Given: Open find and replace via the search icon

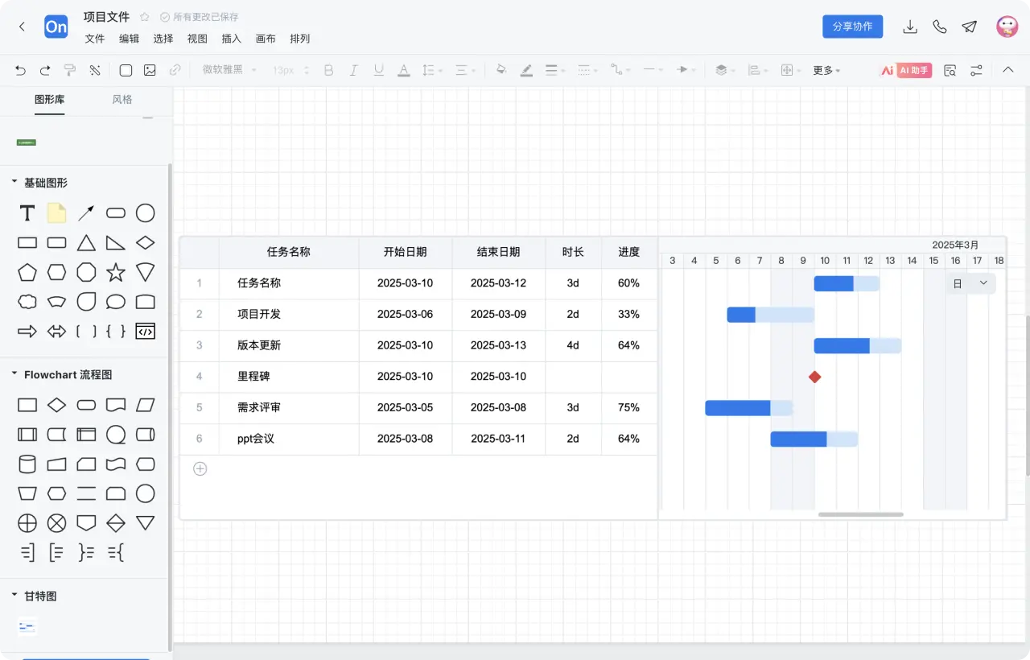Looking at the screenshot, I should click(x=950, y=70).
